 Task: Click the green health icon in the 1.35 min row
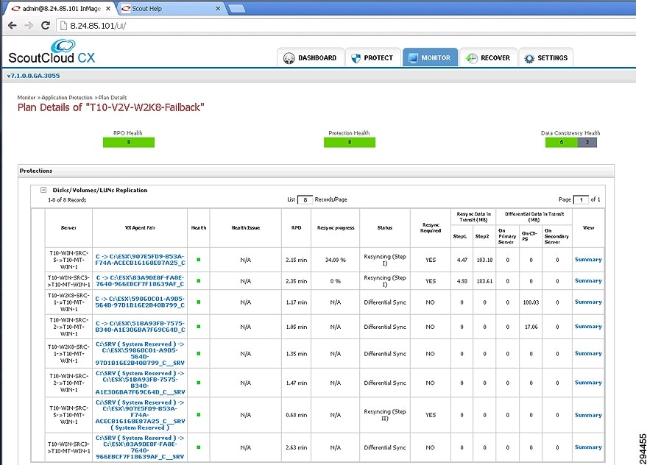point(199,354)
